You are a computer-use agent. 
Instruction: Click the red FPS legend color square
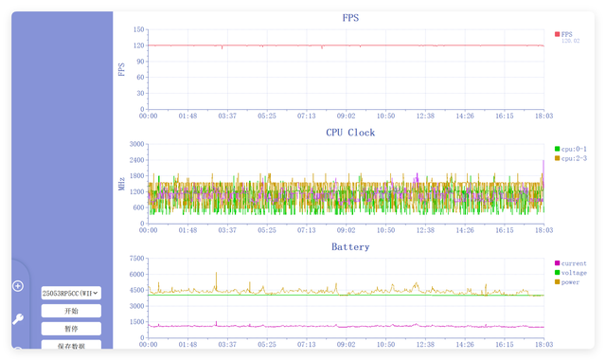click(557, 34)
